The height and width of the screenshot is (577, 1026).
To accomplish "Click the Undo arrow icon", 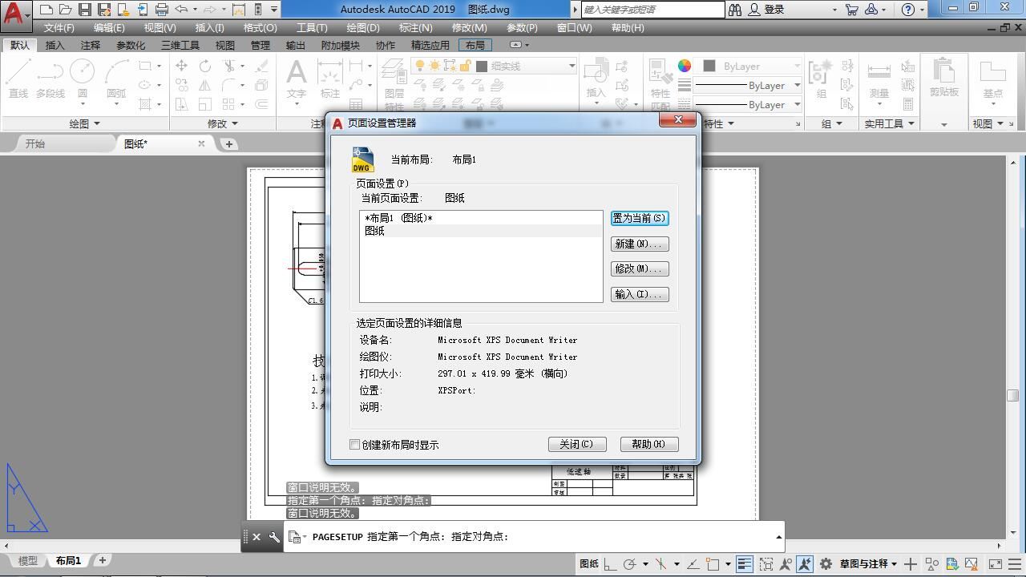I will [x=182, y=10].
